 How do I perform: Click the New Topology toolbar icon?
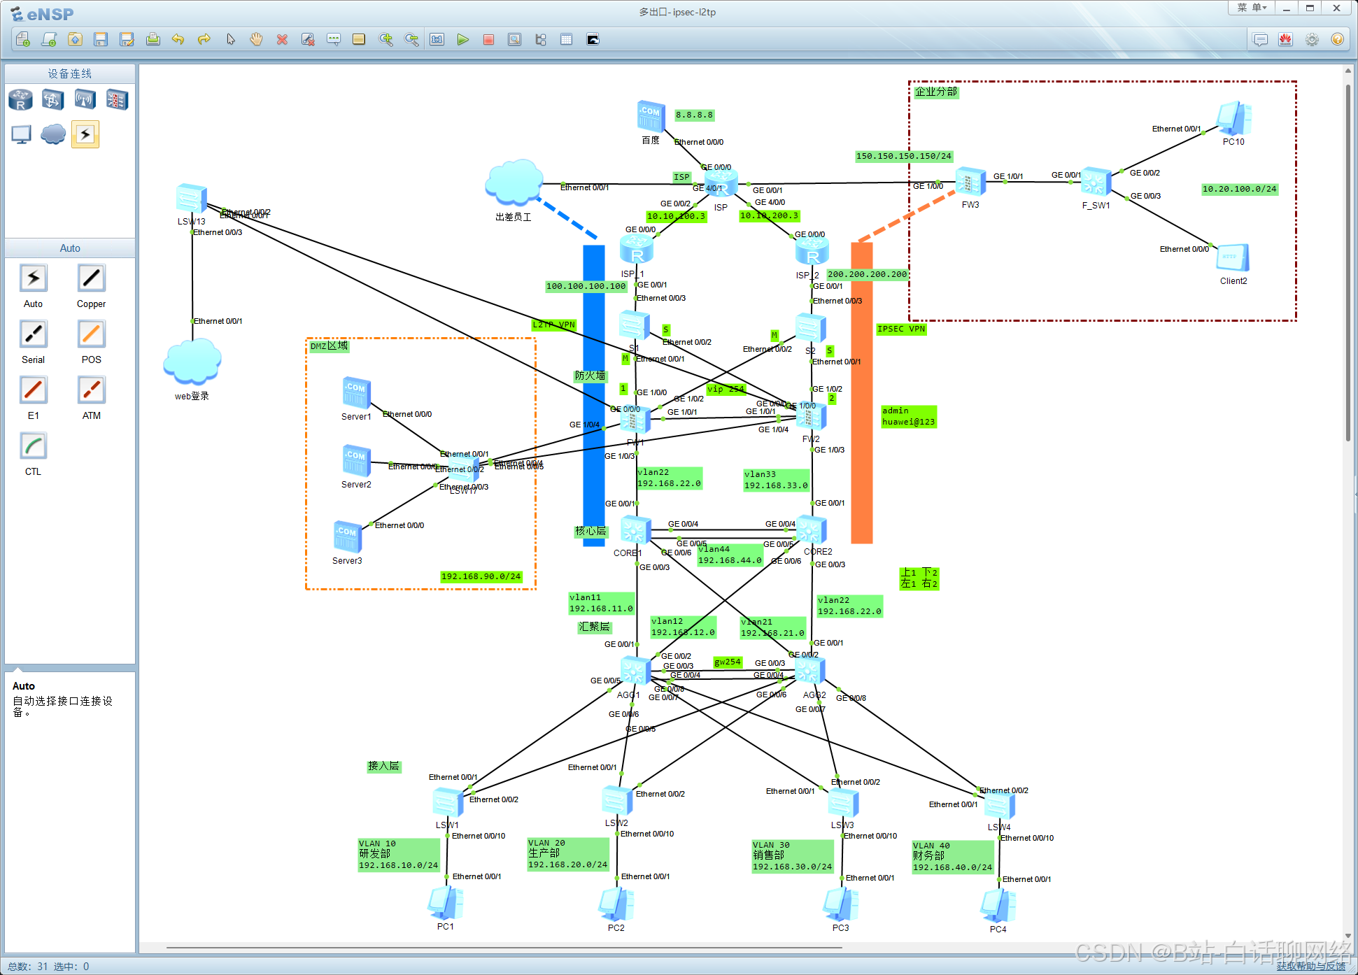pos(23,39)
